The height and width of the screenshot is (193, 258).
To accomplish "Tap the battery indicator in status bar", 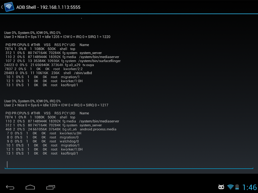I will click(237, 187).
